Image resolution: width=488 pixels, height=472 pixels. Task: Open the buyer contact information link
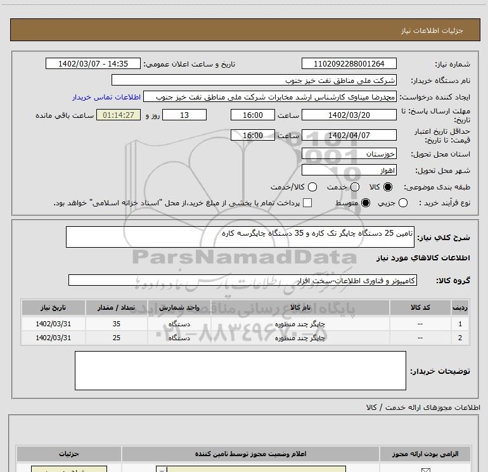click(x=106, y=97)
